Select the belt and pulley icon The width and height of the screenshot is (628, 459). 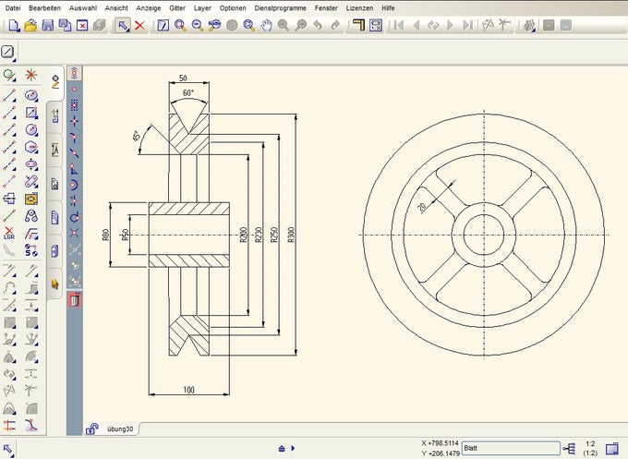pos(31,216)
